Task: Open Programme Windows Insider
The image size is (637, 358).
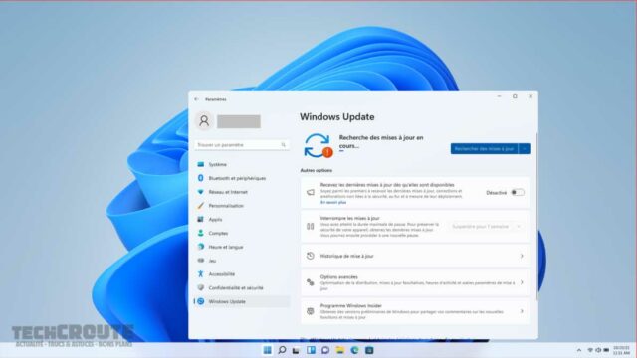Action: (415, 311)
